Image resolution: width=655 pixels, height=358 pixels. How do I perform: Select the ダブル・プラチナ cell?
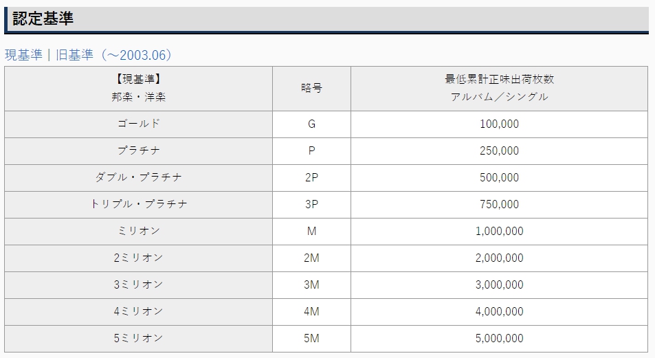(x=138, y=177)
